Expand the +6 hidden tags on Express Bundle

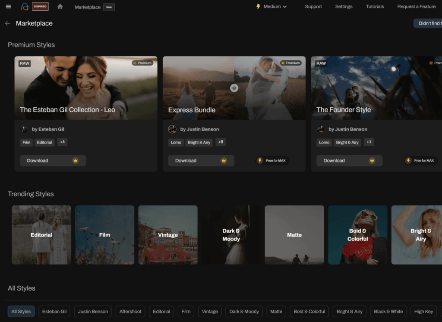click(x=221, y=142)
